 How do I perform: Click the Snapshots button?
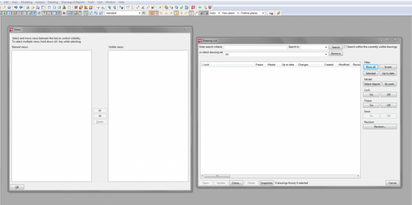[267, 183]
